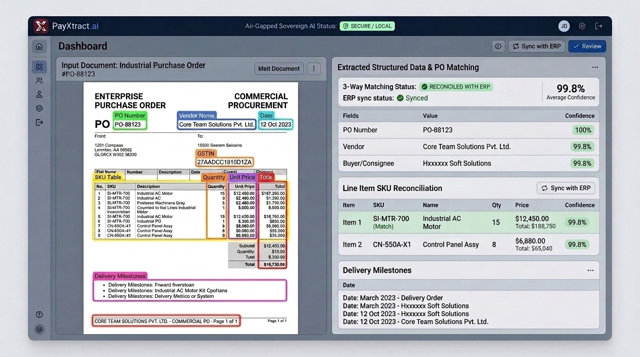
Task: Open Extracted Structured Data panel ellipsis menu
Action: [595, 67]
